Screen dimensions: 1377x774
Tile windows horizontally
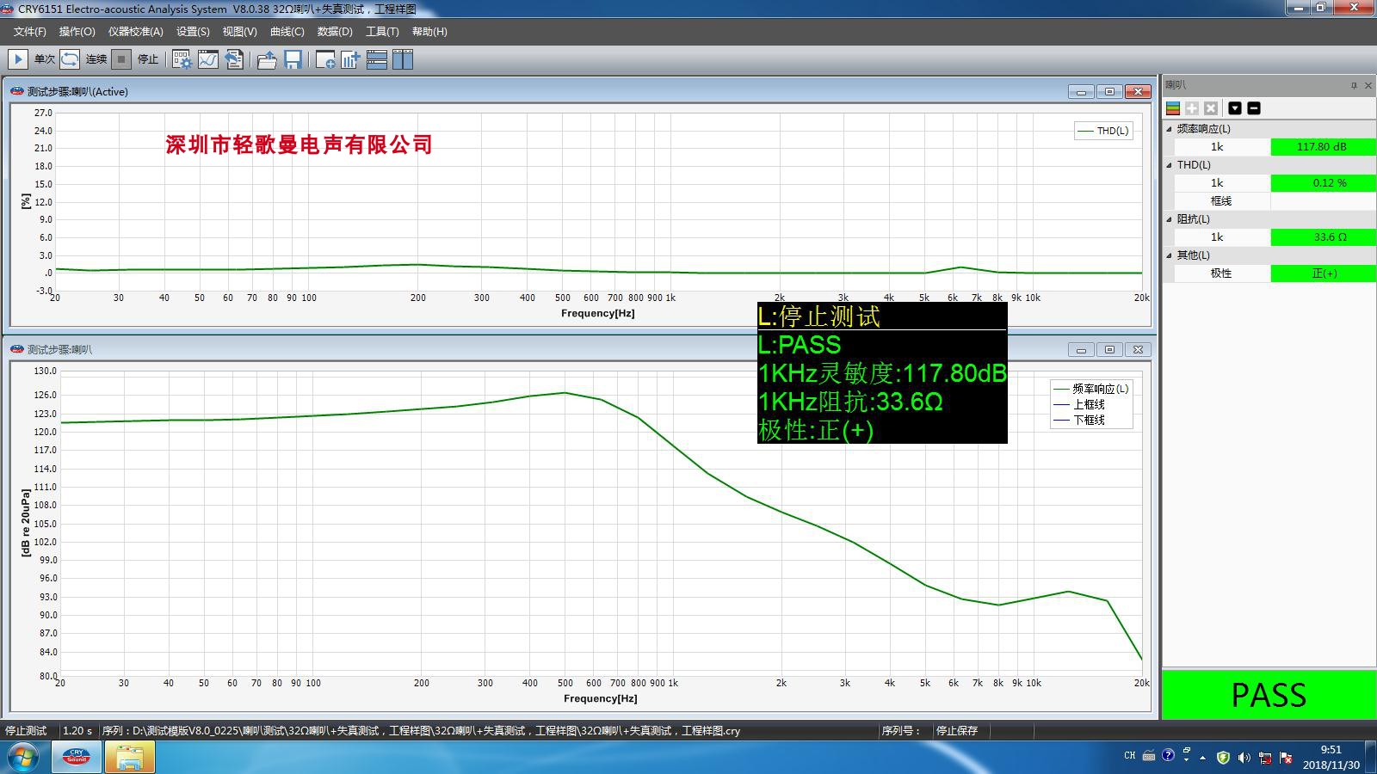(377, 59)
